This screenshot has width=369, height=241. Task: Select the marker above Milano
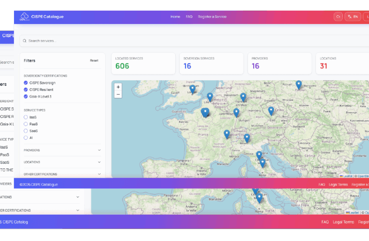[x=246, y=138]
